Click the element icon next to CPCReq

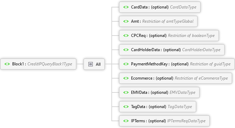(x=126, y=36)
